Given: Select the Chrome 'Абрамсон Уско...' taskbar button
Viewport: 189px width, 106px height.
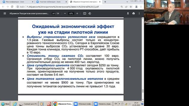Looking at the screenshot, I should [x=63, y=104].
